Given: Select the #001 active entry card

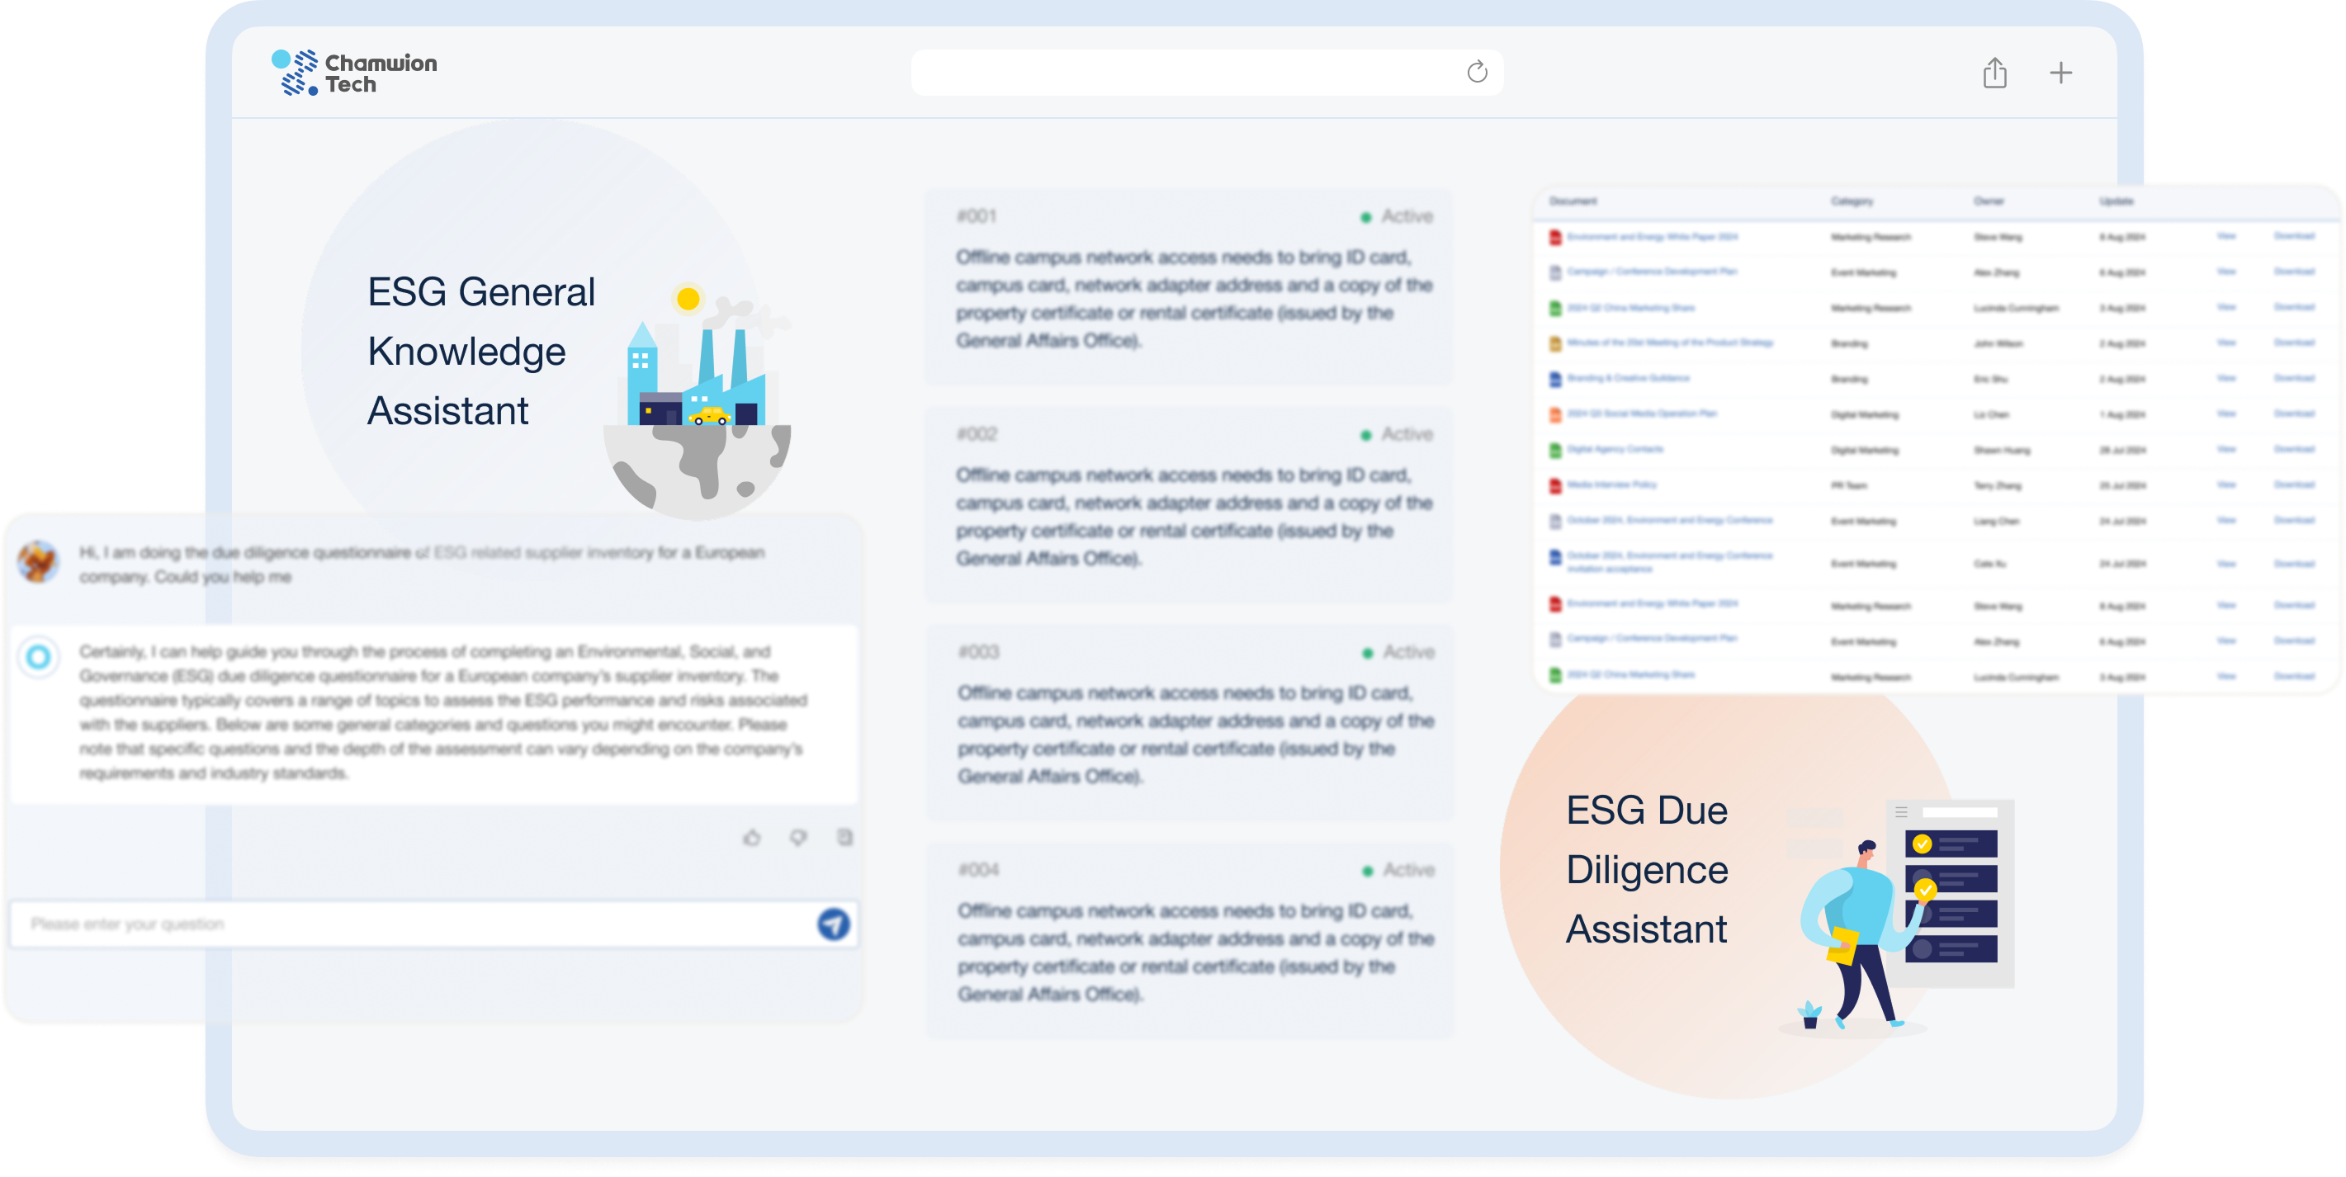Looking at the screenshot, I should click(1188, 286).
